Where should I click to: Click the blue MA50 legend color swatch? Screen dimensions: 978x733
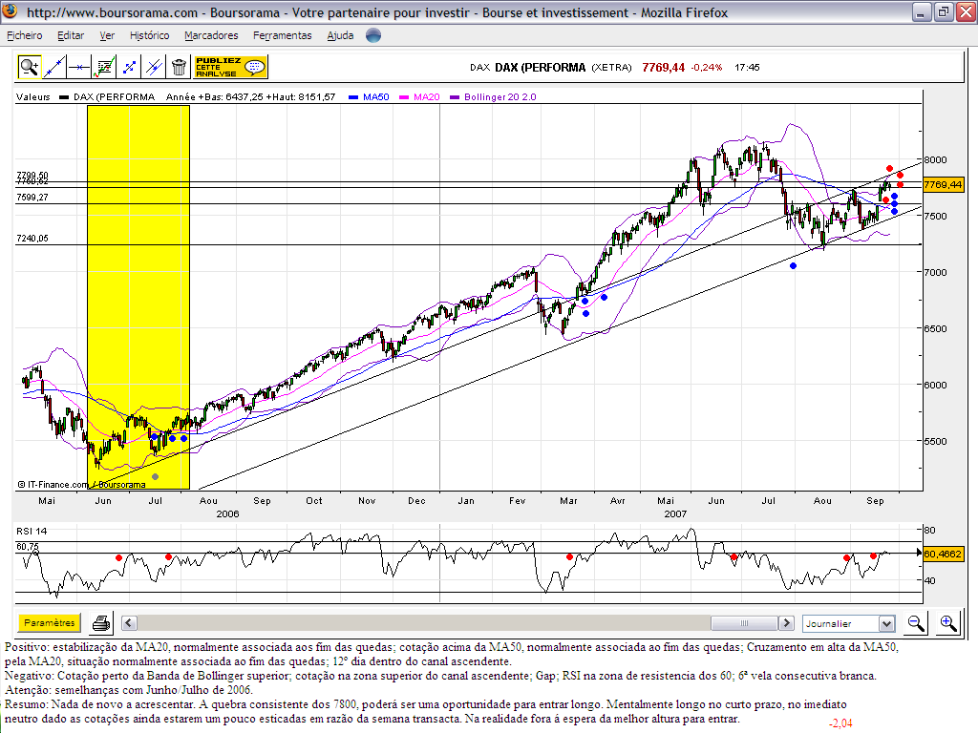353,97
